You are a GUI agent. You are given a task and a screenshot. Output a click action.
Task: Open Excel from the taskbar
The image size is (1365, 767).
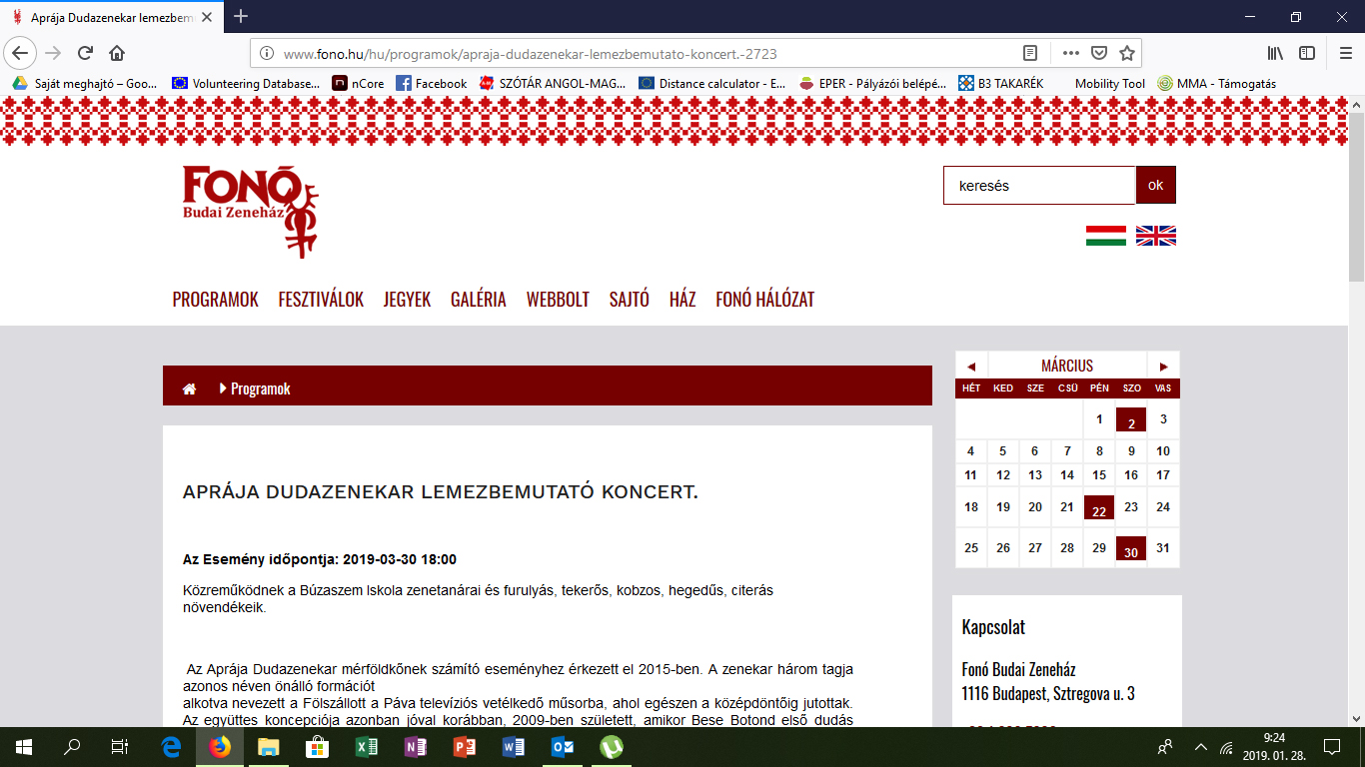[366, 746]
